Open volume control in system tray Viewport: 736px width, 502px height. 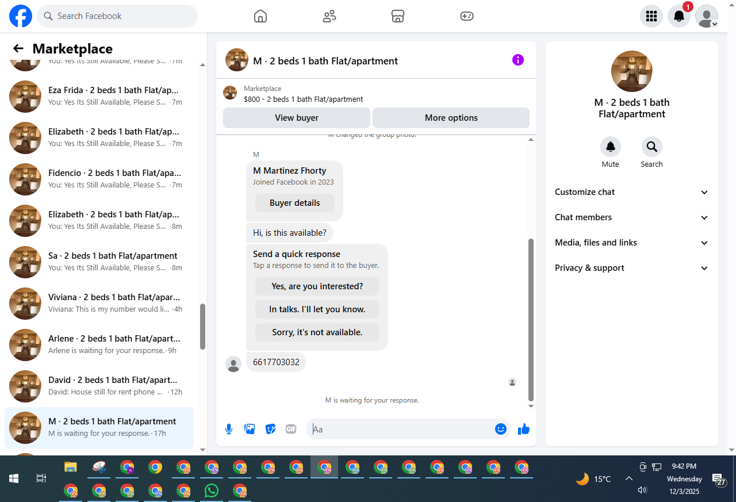[642, 490]
